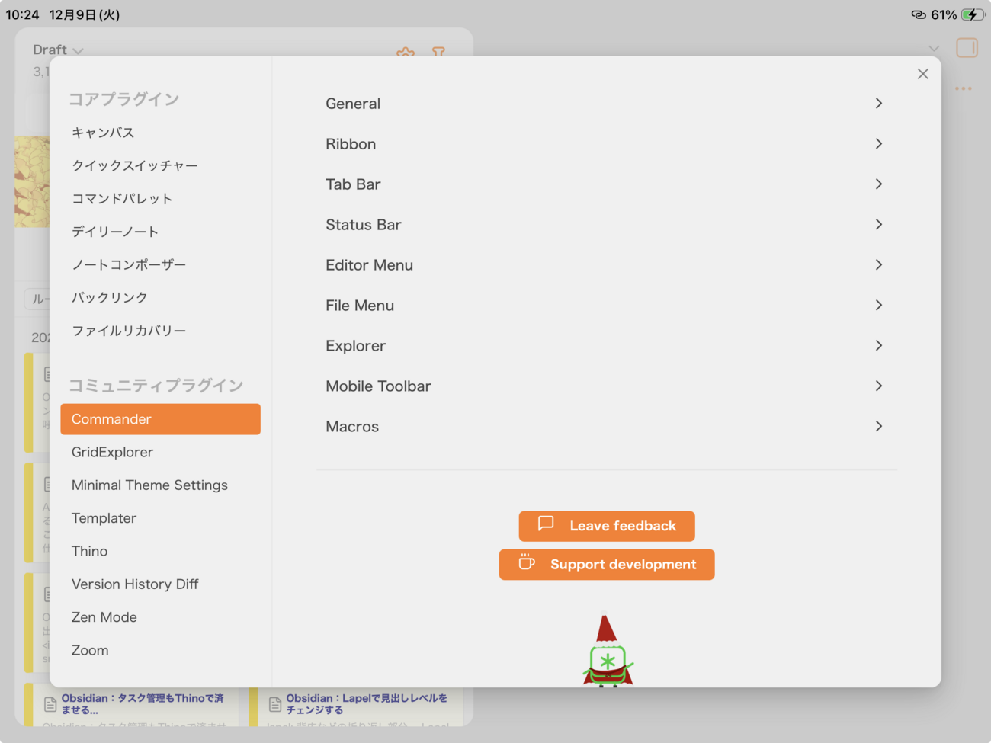Screen dimensions: 991x743
Task: Expand the Explorer row chevron
Action: click(x=879, y=346)
